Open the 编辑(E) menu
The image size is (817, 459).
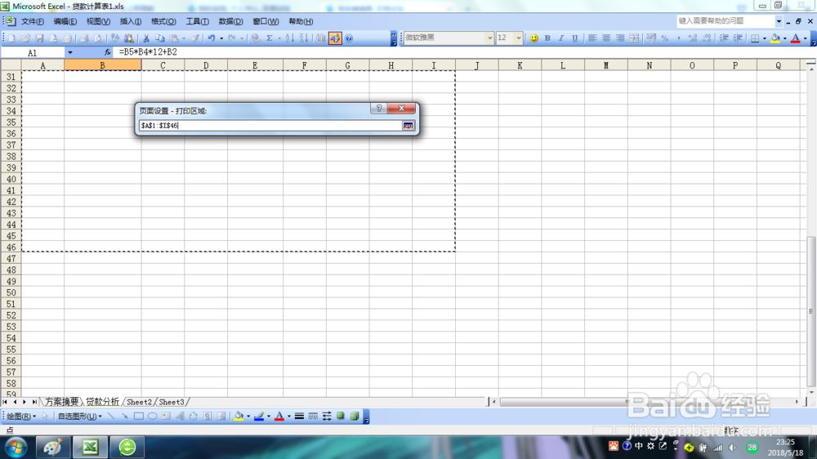tap(65, 21)
